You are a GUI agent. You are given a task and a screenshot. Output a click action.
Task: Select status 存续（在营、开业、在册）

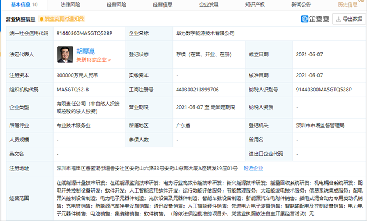tap(204, 55)
